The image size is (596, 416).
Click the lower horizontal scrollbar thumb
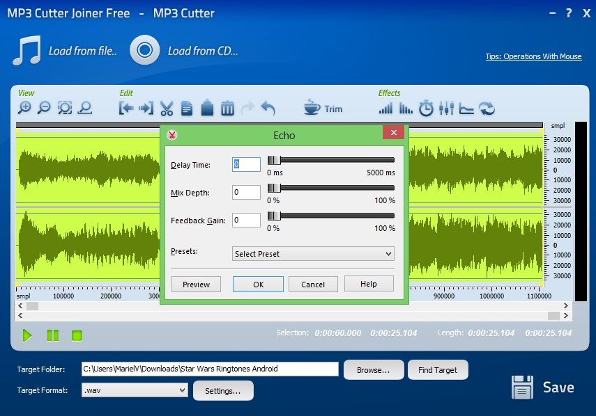pyautogui.click(x=553, y=316)
